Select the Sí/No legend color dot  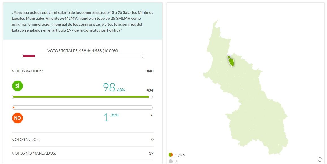click(171, 155)
